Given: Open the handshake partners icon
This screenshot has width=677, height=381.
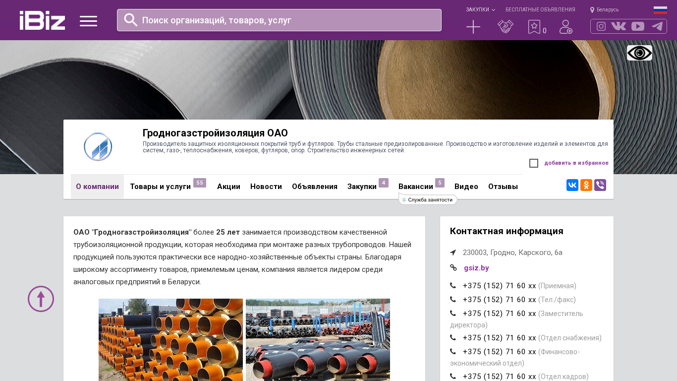Looking at the screenshot, I should pyautogui.click(x=506, y=27).
